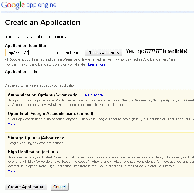
Task: Click 'Displayed when users access your application.' text
Action: [x=41, y=85]
